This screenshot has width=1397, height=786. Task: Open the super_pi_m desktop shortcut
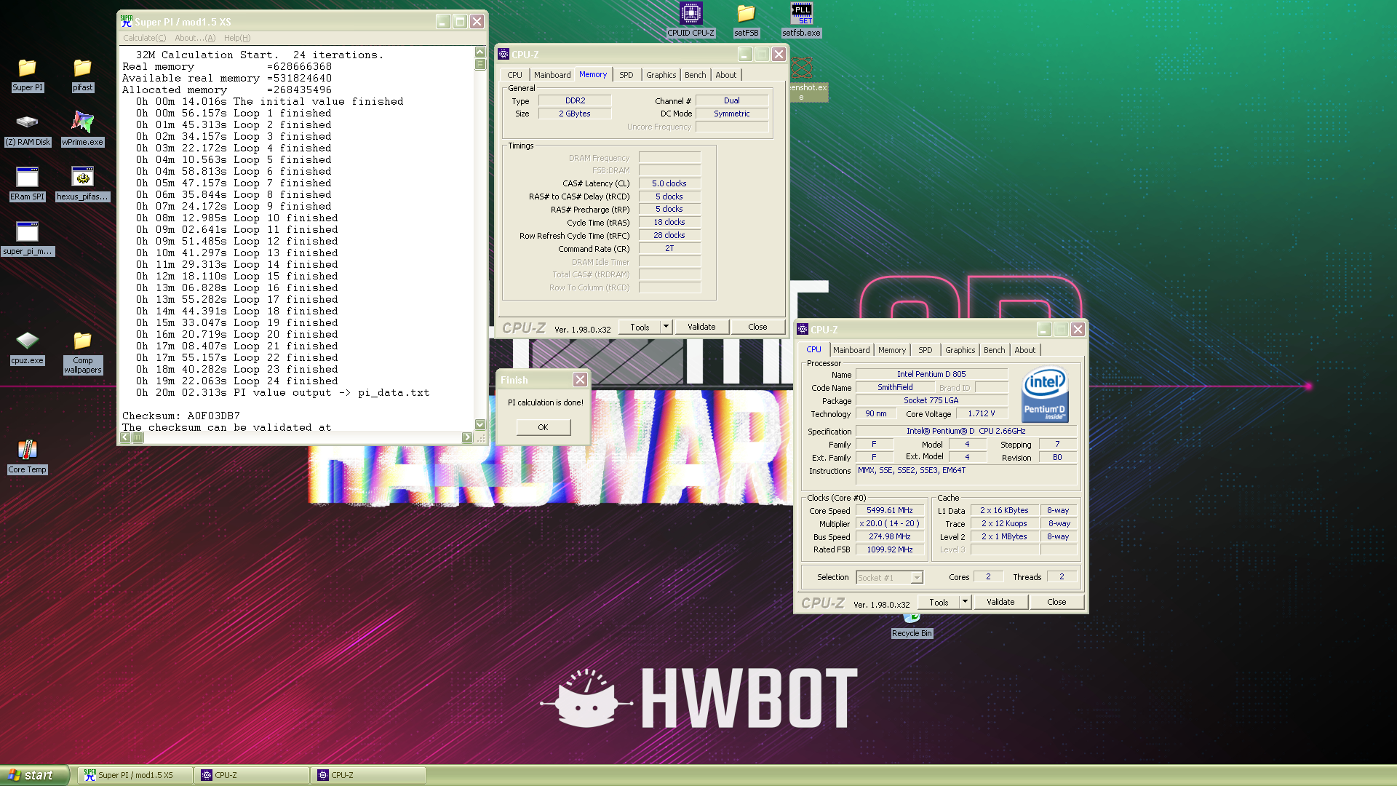[28, 239]
